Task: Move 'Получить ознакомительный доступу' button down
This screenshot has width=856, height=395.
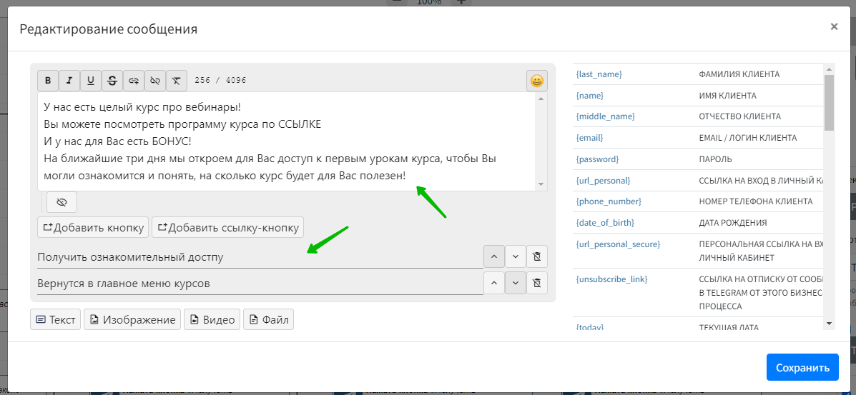Action: pyautogui.click(x=516, y=256)
